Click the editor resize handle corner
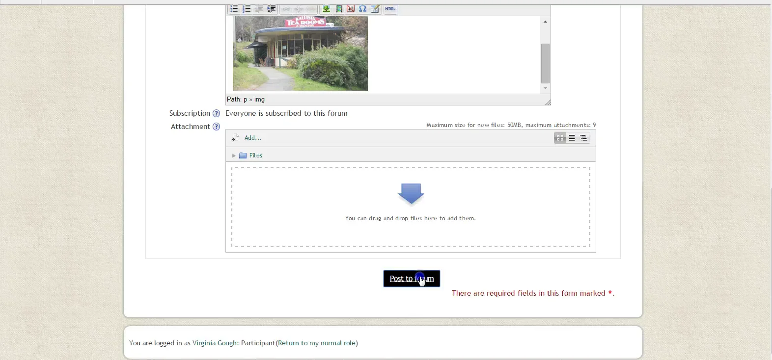The width and height of the screenshot is (772, 360). [548, 102]
